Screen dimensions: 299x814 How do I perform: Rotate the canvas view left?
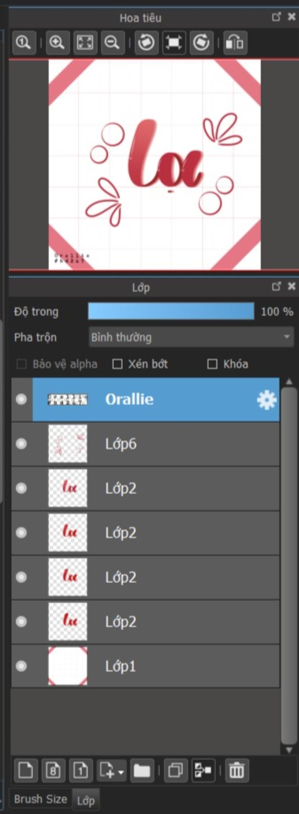147,43
